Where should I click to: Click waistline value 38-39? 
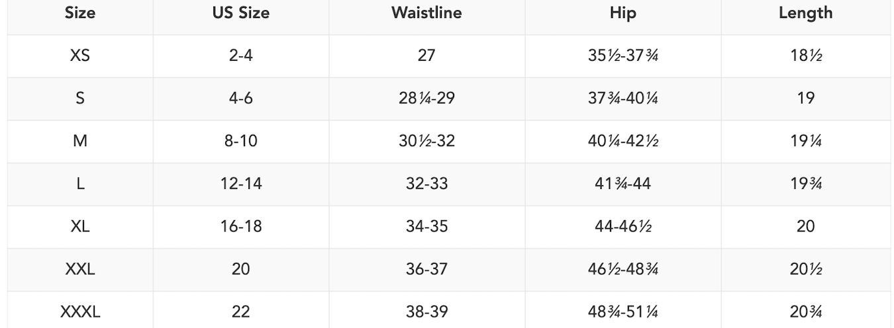[426, 311]
